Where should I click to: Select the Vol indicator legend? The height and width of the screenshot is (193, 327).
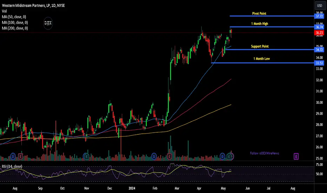pyautogui.click(x=4, y=11)
